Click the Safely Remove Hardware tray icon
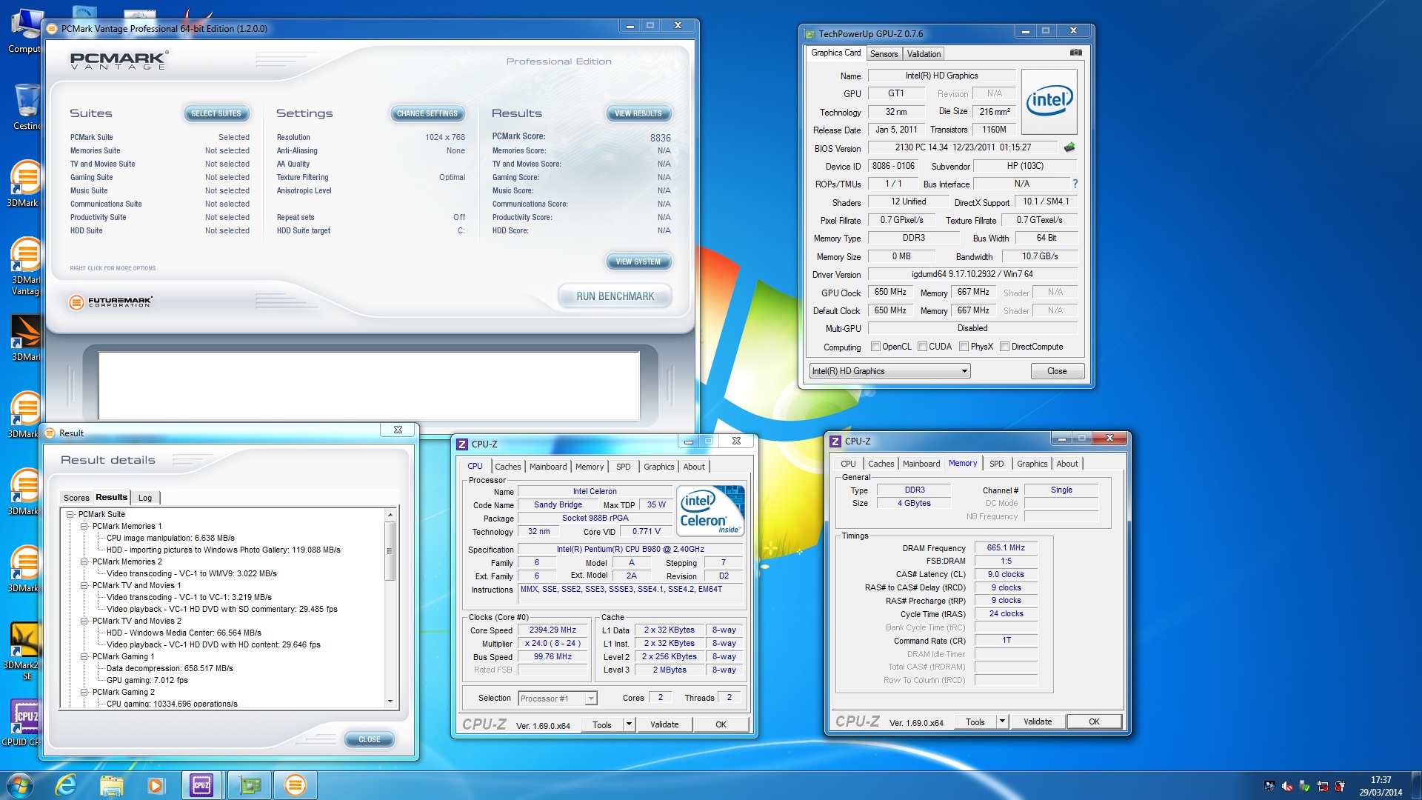 pyautogui.click(x=1305, y=787)
